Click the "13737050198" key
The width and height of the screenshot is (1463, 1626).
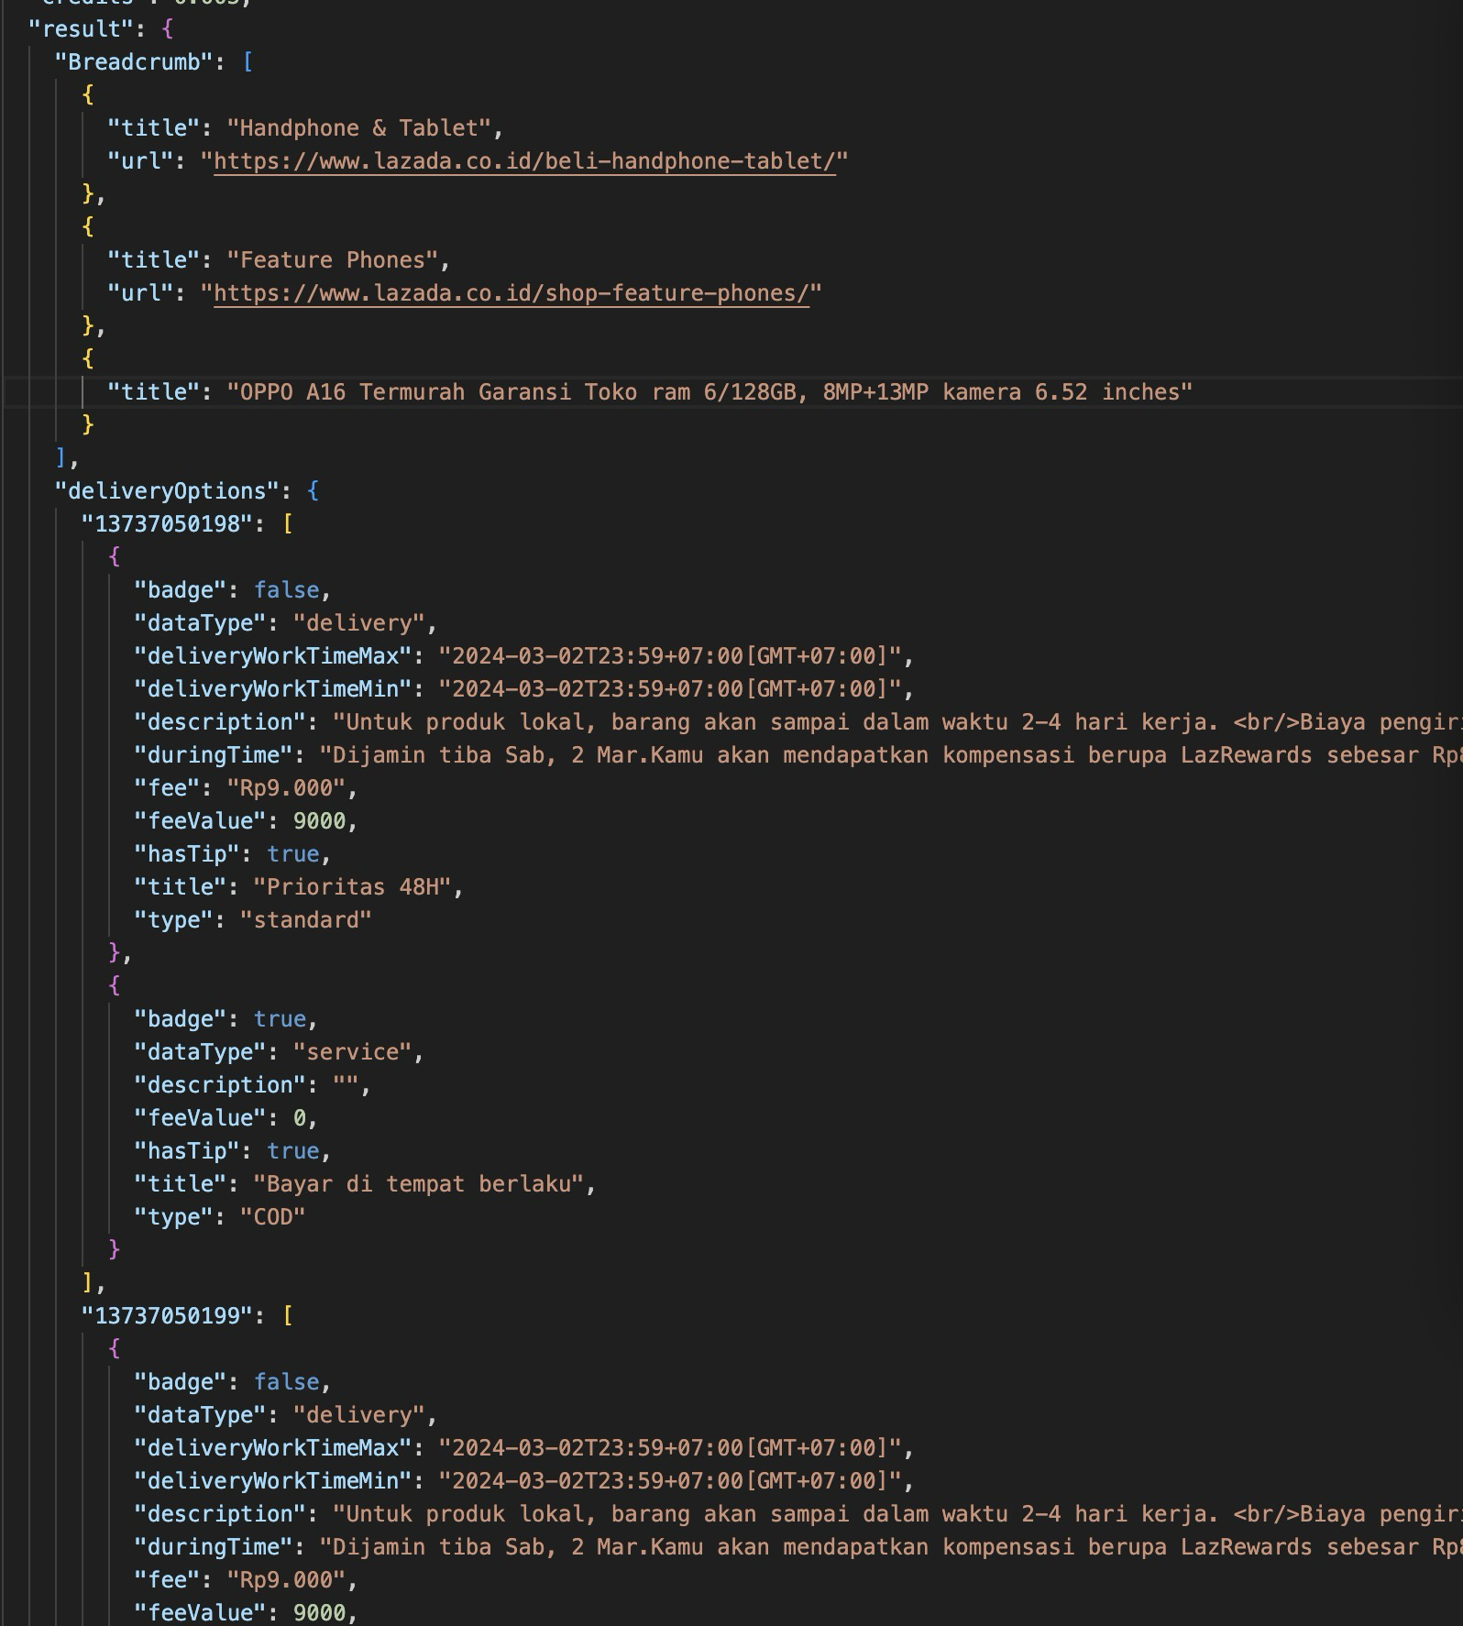point(167,524)
